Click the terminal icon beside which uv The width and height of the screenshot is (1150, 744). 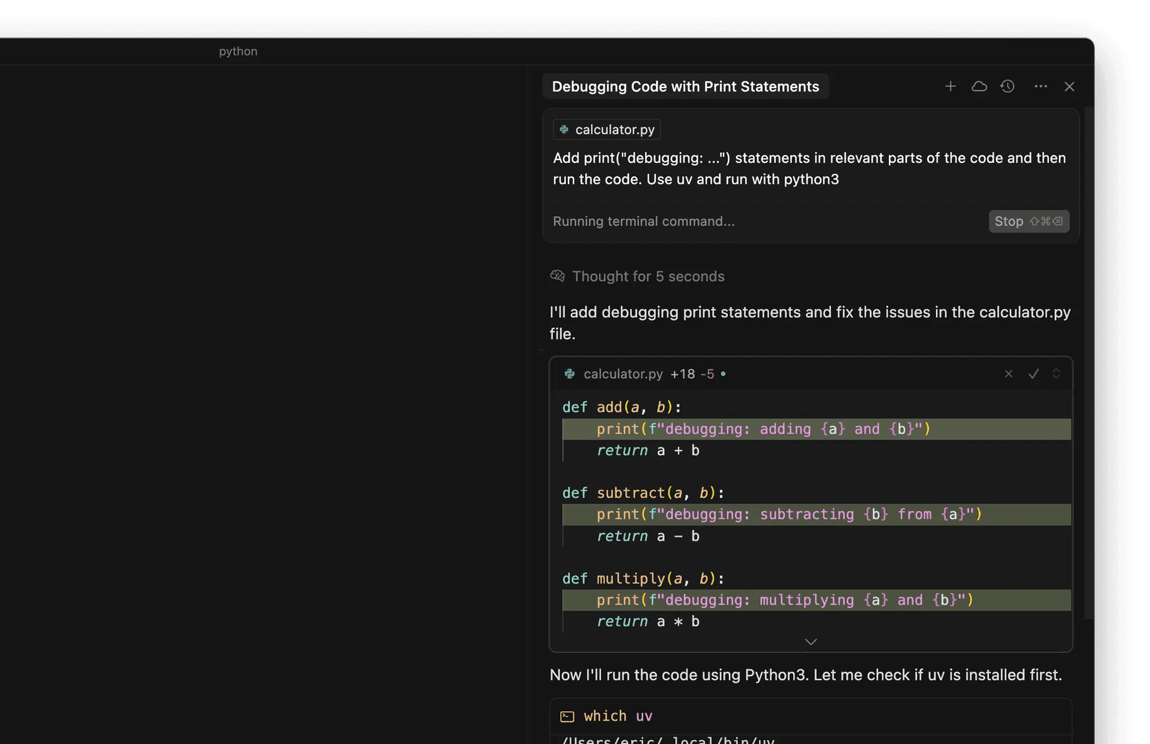pos(567,716)
